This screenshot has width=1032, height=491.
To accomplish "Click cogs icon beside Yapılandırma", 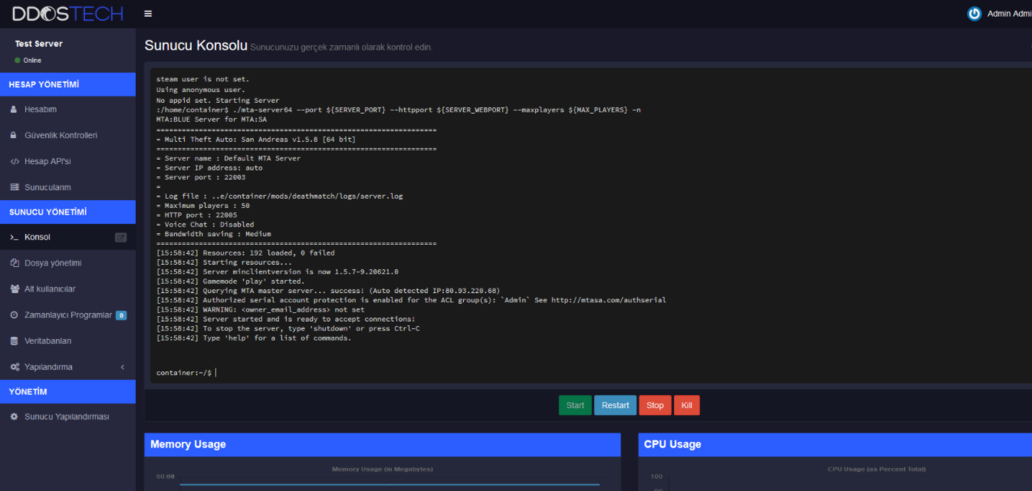I will click(15, 367).
